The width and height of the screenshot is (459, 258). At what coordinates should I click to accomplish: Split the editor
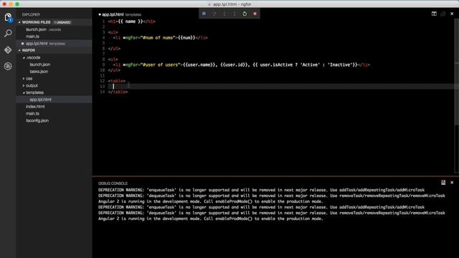(434, 14)
